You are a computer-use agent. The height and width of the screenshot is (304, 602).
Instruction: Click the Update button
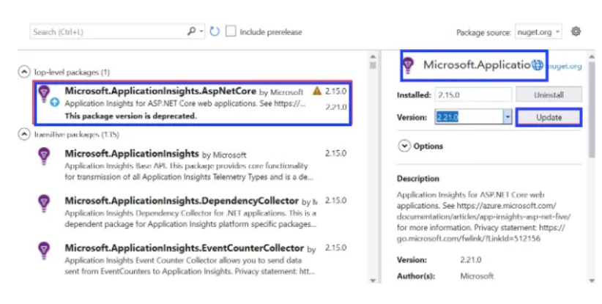549,117
